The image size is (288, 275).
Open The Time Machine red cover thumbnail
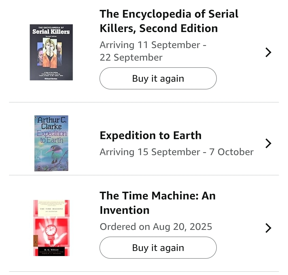(x=51, y=228)
